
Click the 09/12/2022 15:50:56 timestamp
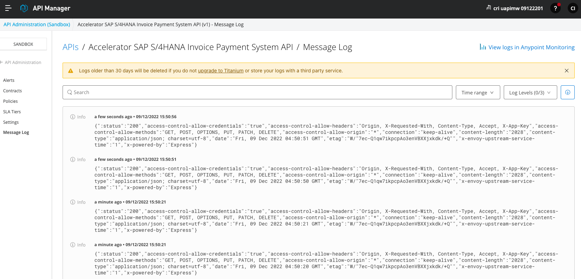tap(156, 117)
